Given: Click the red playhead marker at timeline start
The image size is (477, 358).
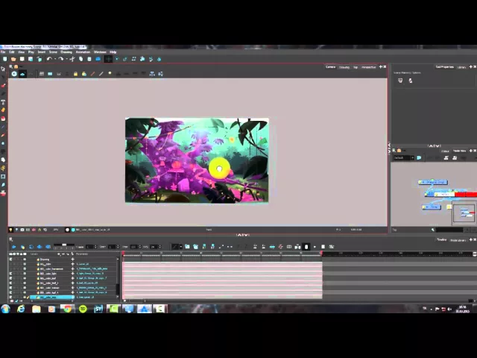Looking at the screenshot, I should coord(123,254).
